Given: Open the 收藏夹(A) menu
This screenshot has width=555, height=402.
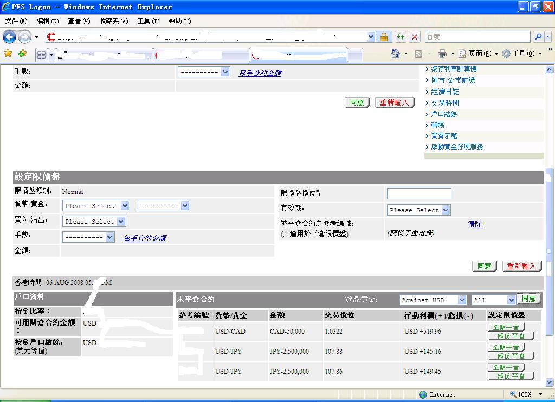Looking at the screenshot, I should [x=114, y=21].
